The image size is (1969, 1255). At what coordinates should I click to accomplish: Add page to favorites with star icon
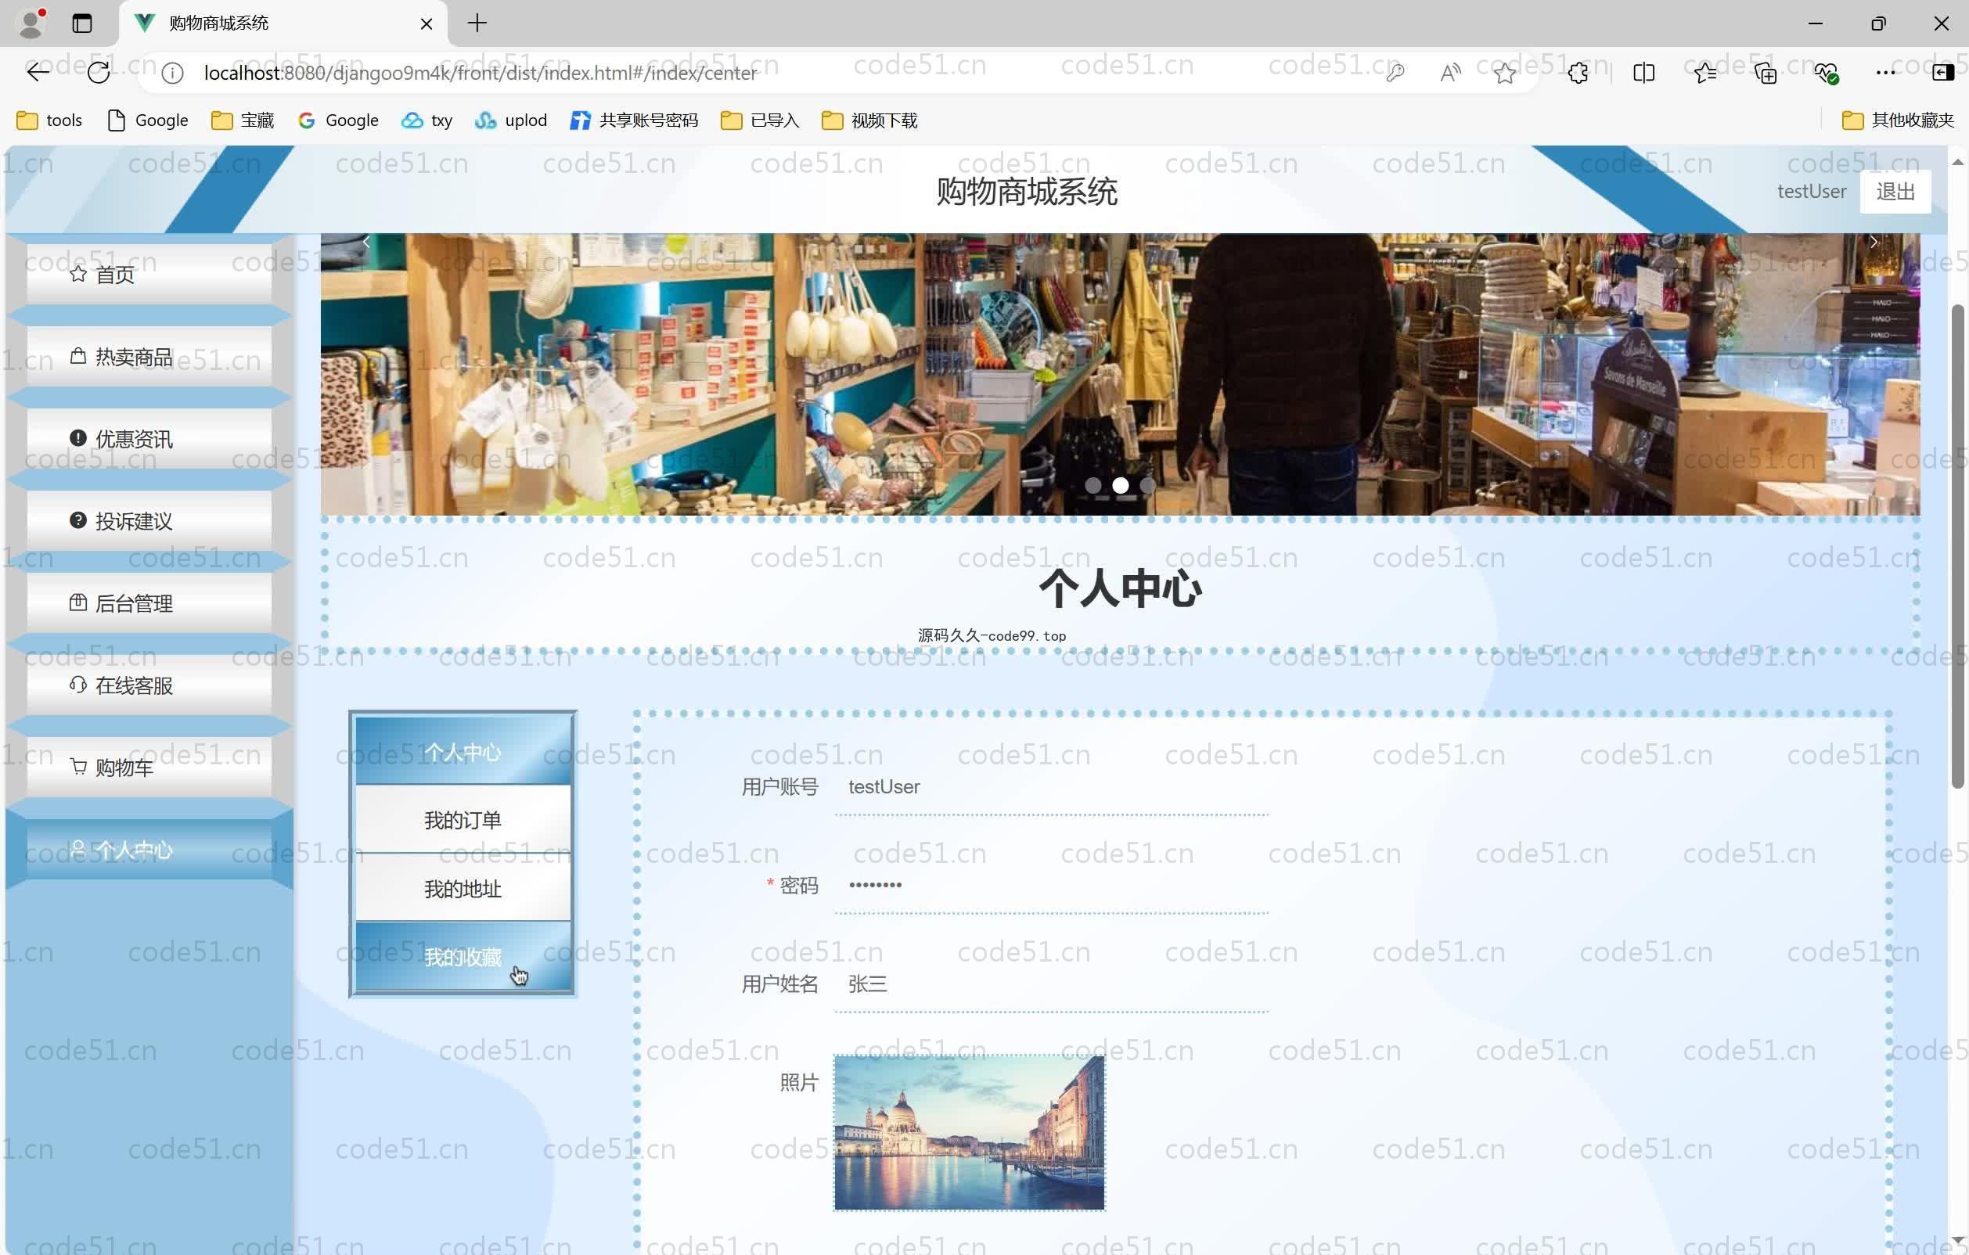(x=1505, y=74)
